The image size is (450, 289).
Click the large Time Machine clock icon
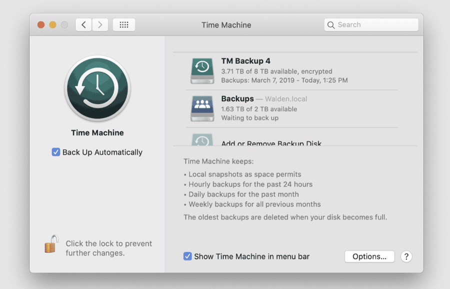click(x=97, y=88)
